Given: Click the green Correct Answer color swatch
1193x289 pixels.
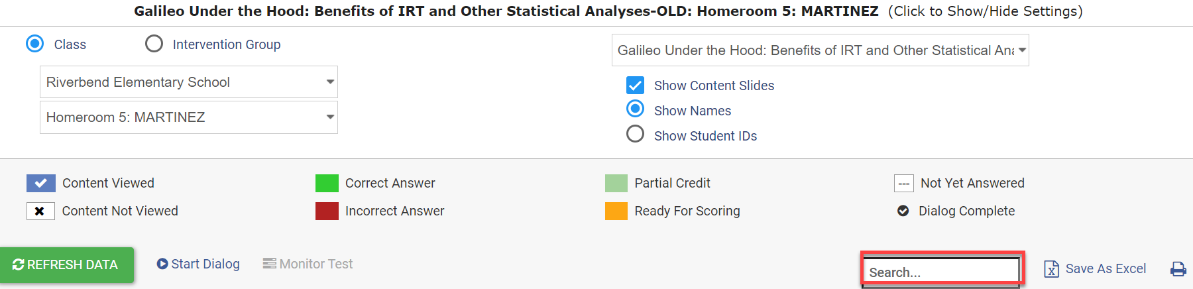Looking at the screenshot, I should [327, 183].
